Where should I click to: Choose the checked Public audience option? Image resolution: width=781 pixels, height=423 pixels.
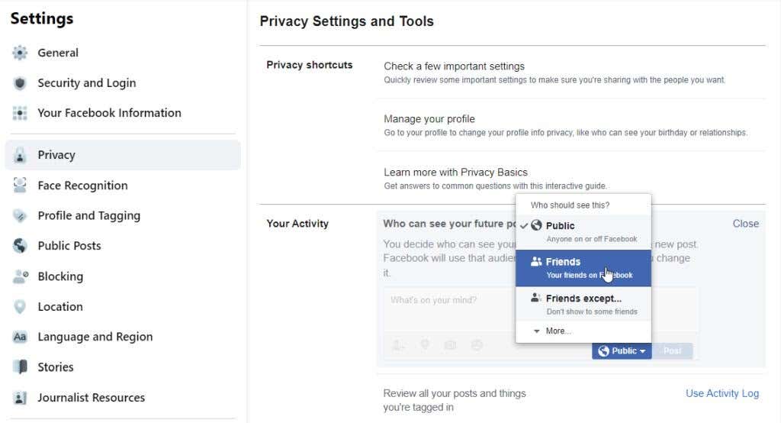click(583, 231)
